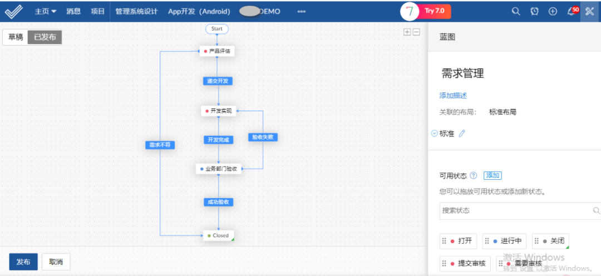Click the 添加描述 link
601x276 pixels.
[453, 96]
